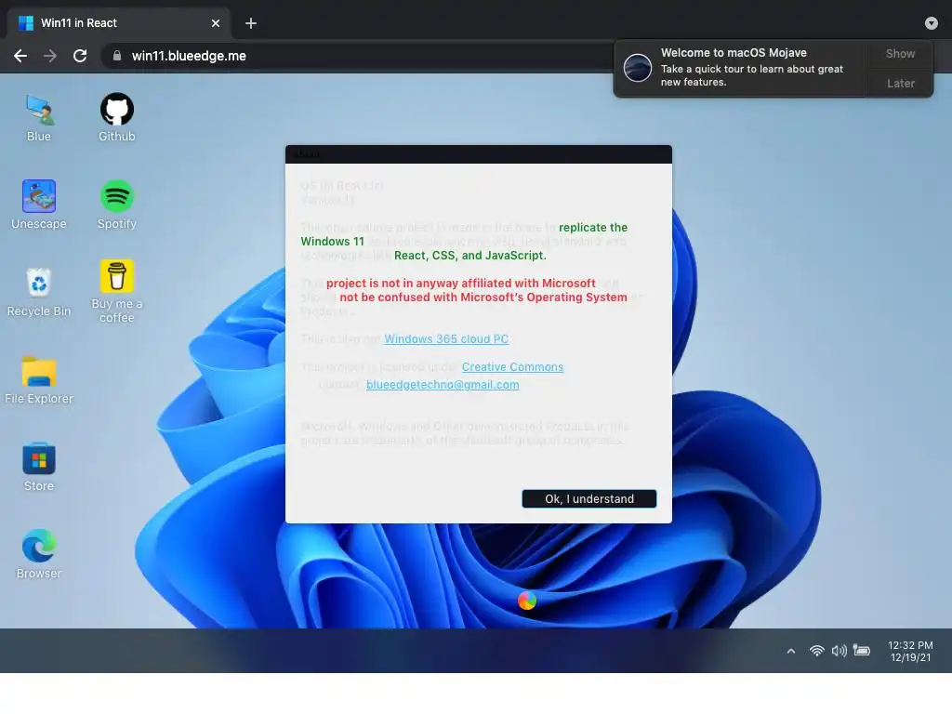The width and height of the screenshot is (952, 714).
Task: Open the Blue desktop icon
Action: click(39, 118)
